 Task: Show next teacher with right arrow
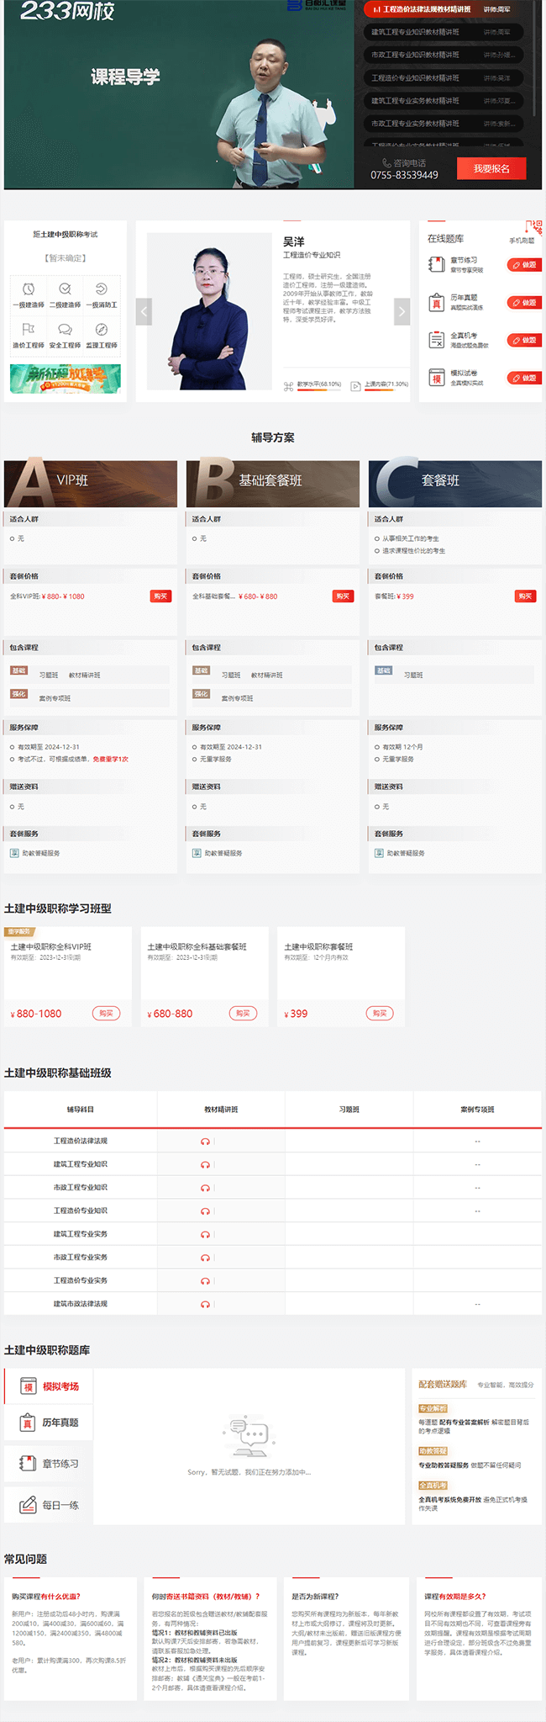402,311
